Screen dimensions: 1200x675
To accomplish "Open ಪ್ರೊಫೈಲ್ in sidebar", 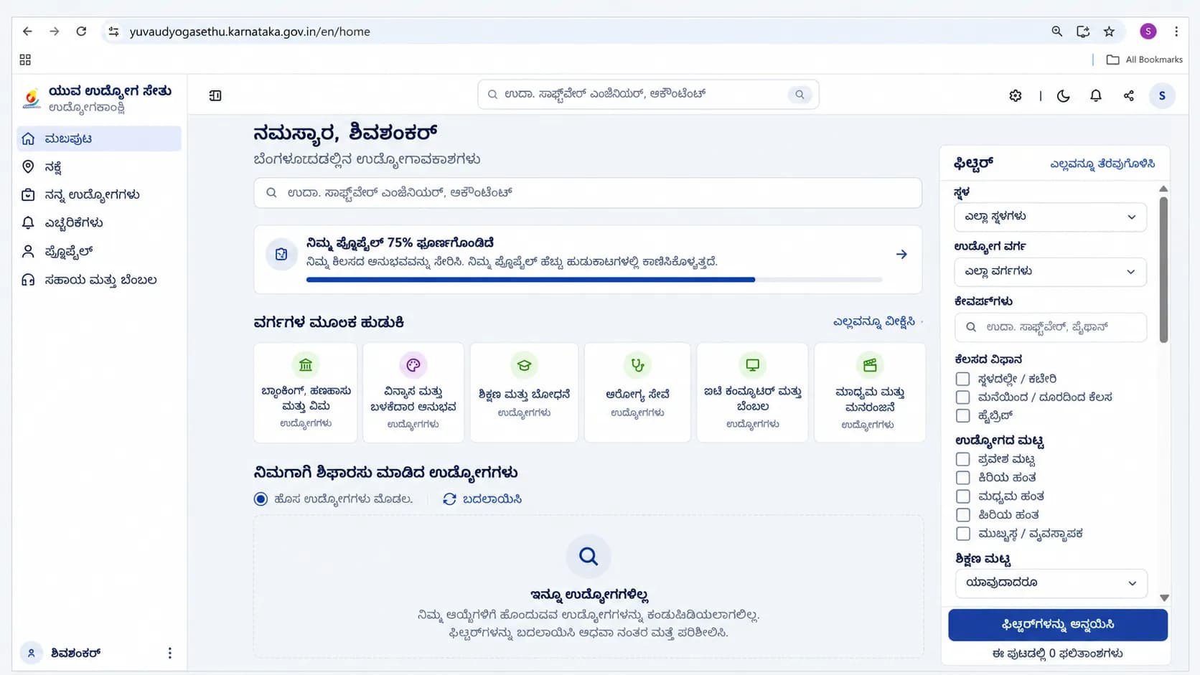I will (99, 252).
